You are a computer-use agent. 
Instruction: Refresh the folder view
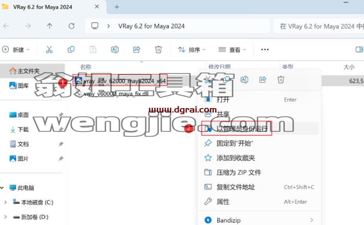pos(71,26)
